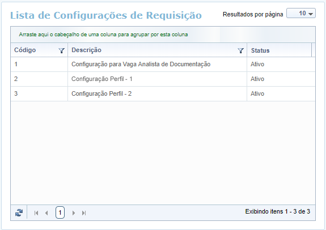Viewport: 326px width, 230px height.
Task: Go to the last page arrow
Action: tap(84, 213)
